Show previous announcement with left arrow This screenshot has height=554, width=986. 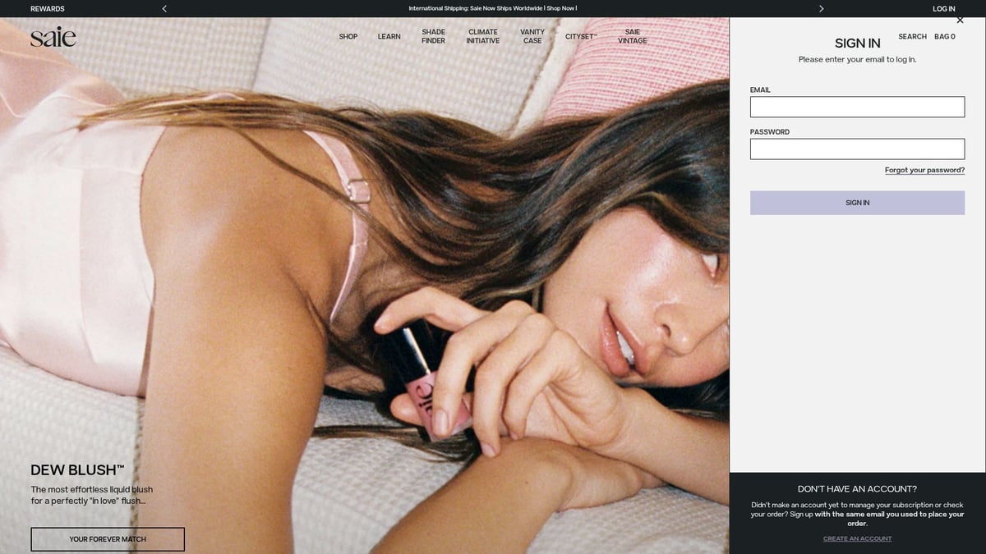coord(164,9)
